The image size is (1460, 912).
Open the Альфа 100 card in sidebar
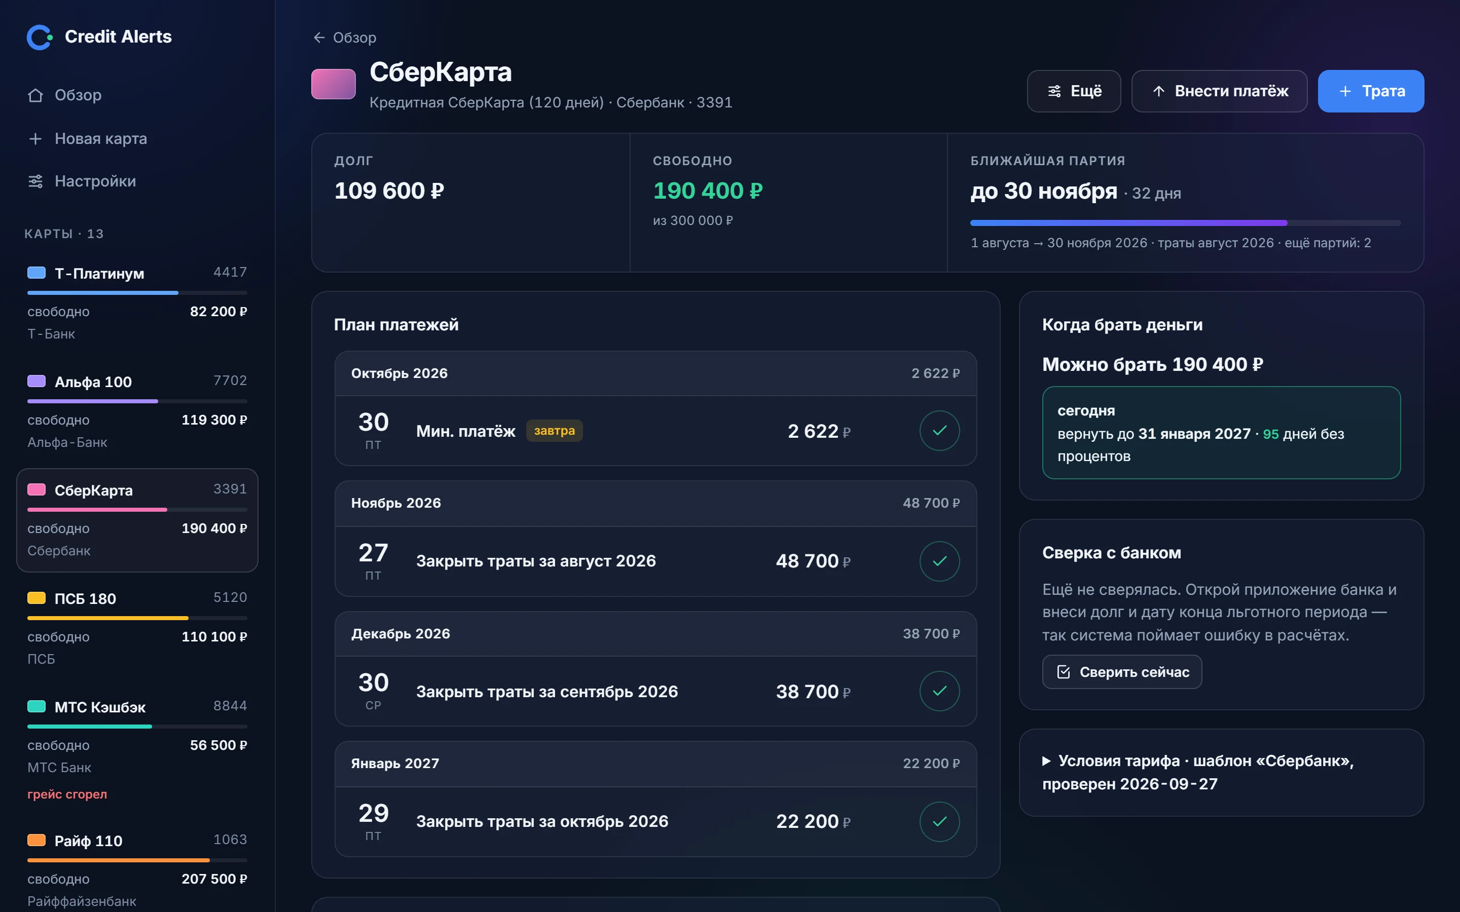click(x=137, y=411)
